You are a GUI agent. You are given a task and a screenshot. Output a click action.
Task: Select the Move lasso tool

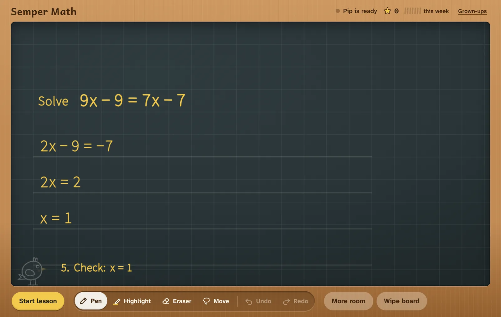(x=216, y=301)
